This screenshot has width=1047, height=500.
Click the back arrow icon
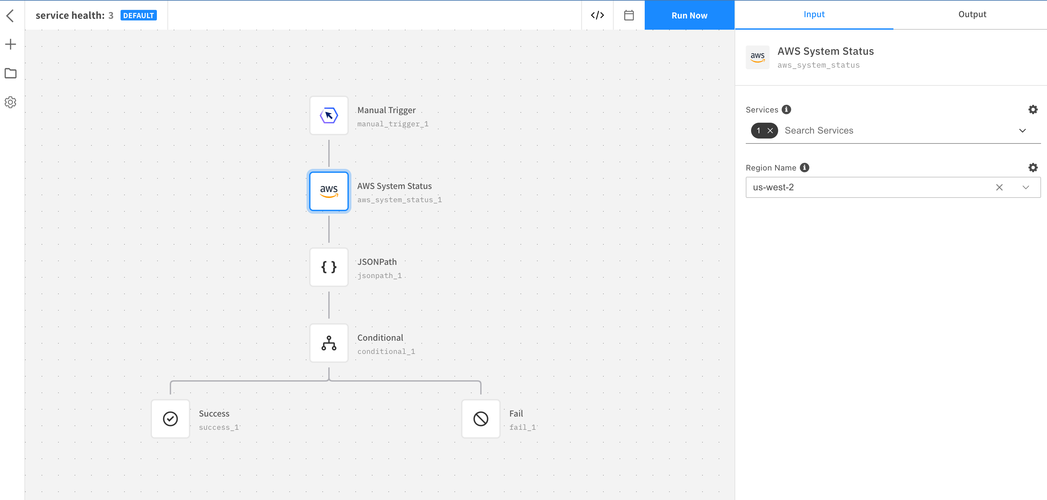click(11, 16)
